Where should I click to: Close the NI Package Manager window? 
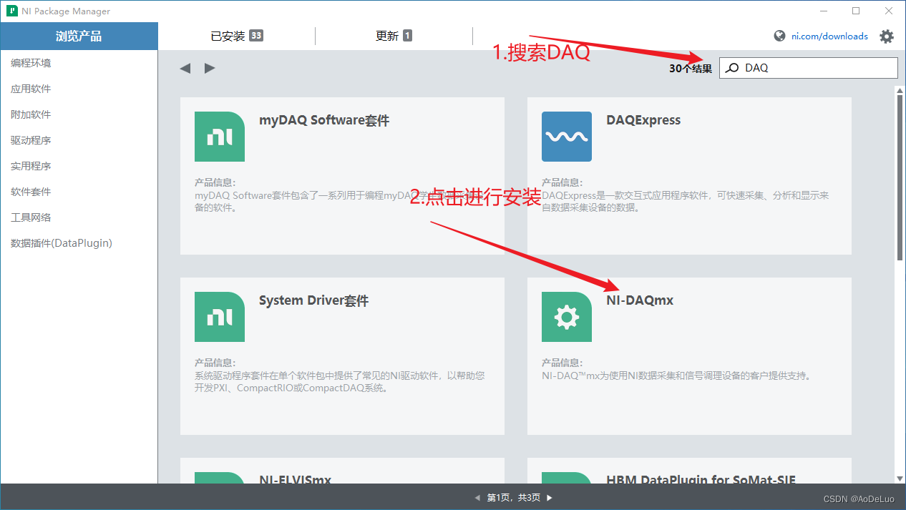pos(889,11)
